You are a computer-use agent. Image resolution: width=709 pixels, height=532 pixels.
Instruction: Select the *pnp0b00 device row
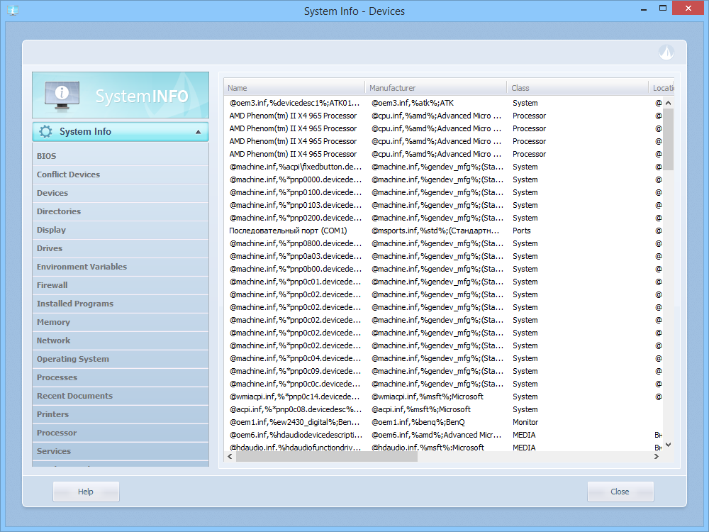(443, 269)
